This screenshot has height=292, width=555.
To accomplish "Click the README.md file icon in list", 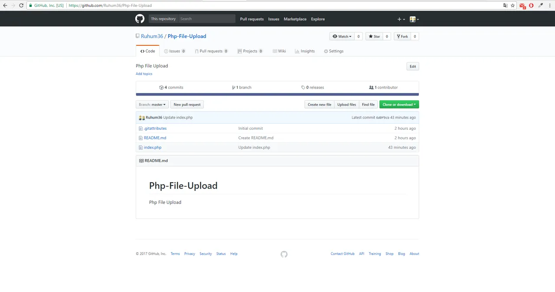I will [140, 138].
